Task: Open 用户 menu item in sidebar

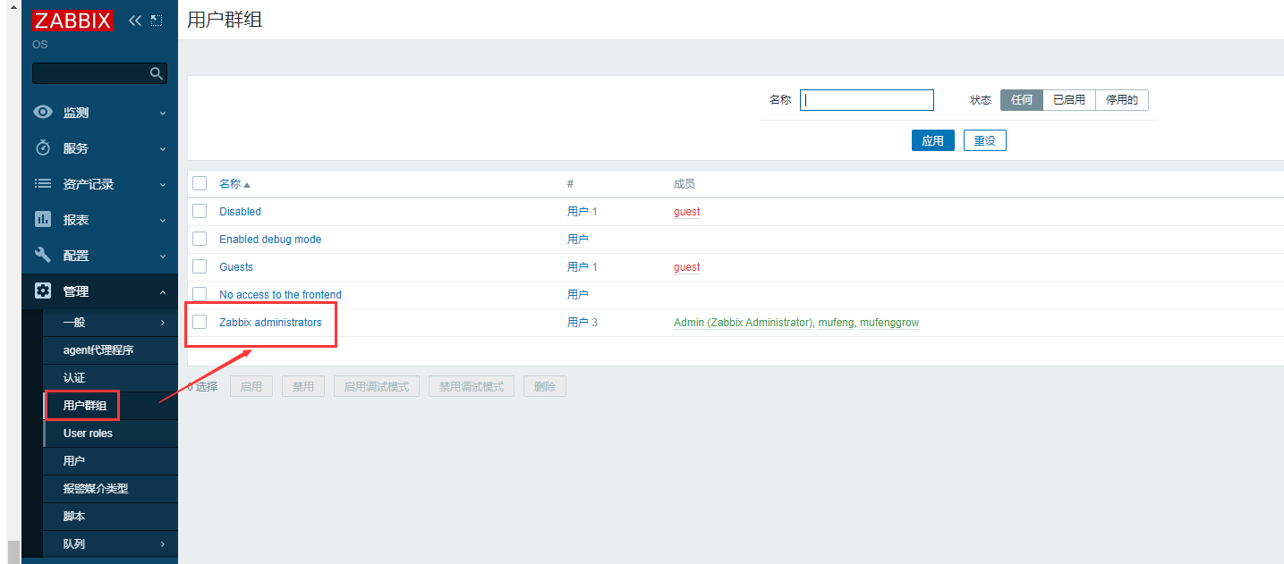Action: (110, 461)
